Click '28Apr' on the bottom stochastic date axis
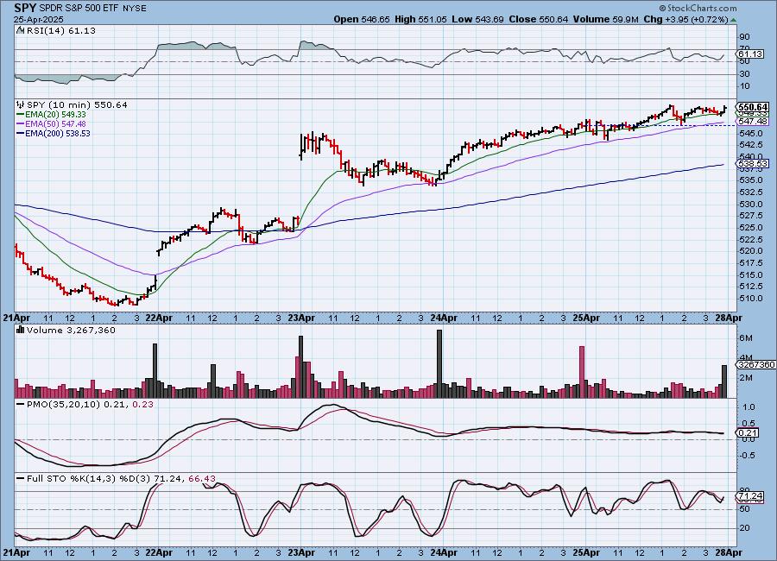This screenshot has height=561, width=777. click(729, 552)
